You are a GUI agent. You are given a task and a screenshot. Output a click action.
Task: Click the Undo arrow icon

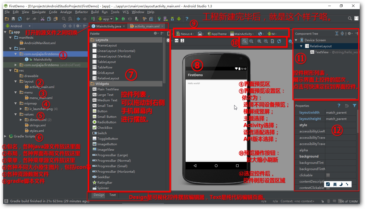(x=28, y=19)
